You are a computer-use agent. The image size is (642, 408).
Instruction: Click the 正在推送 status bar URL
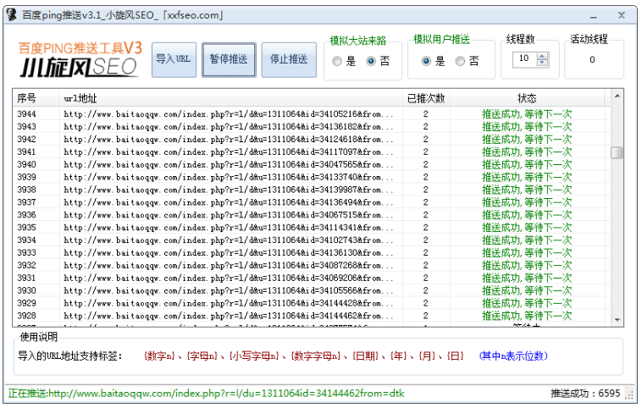207,394
